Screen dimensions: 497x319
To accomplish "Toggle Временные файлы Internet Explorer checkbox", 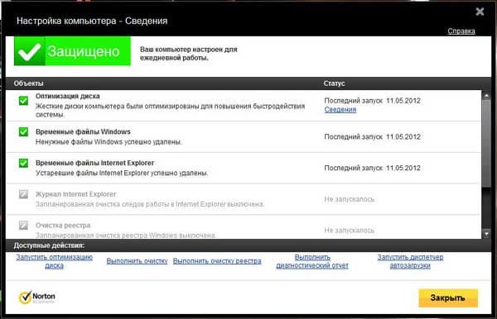I will coord(23,163).
